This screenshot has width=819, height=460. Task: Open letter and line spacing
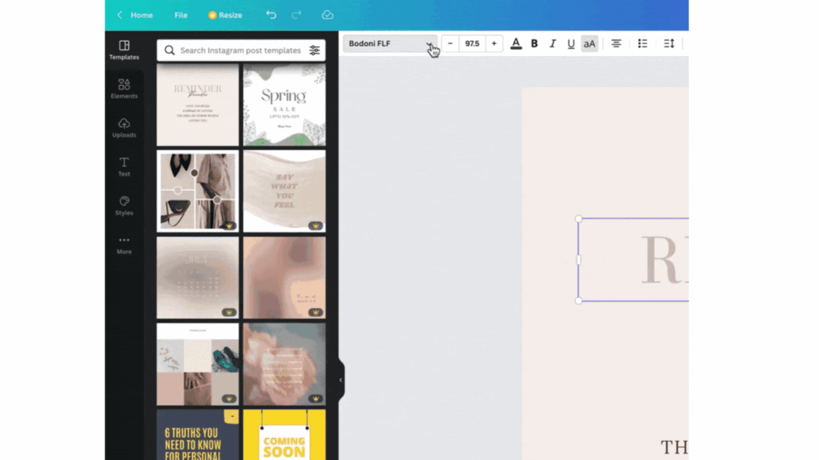pyautogui.click(x=669, y=43)
